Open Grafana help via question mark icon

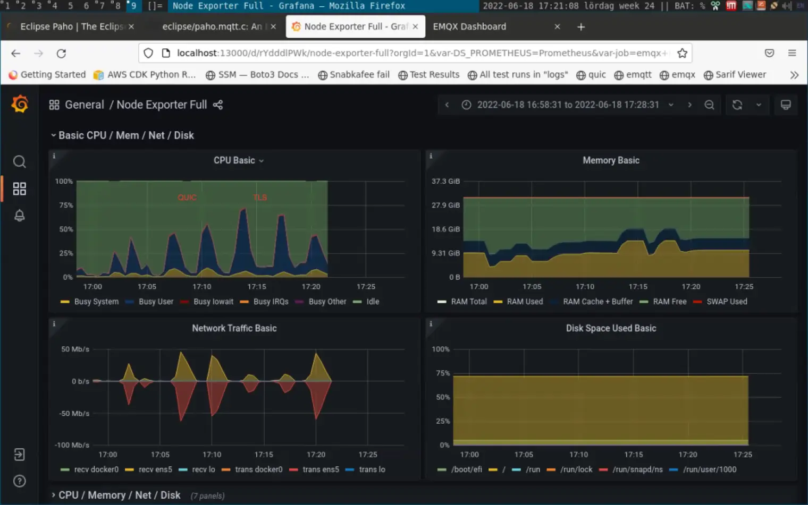(19, 481)
